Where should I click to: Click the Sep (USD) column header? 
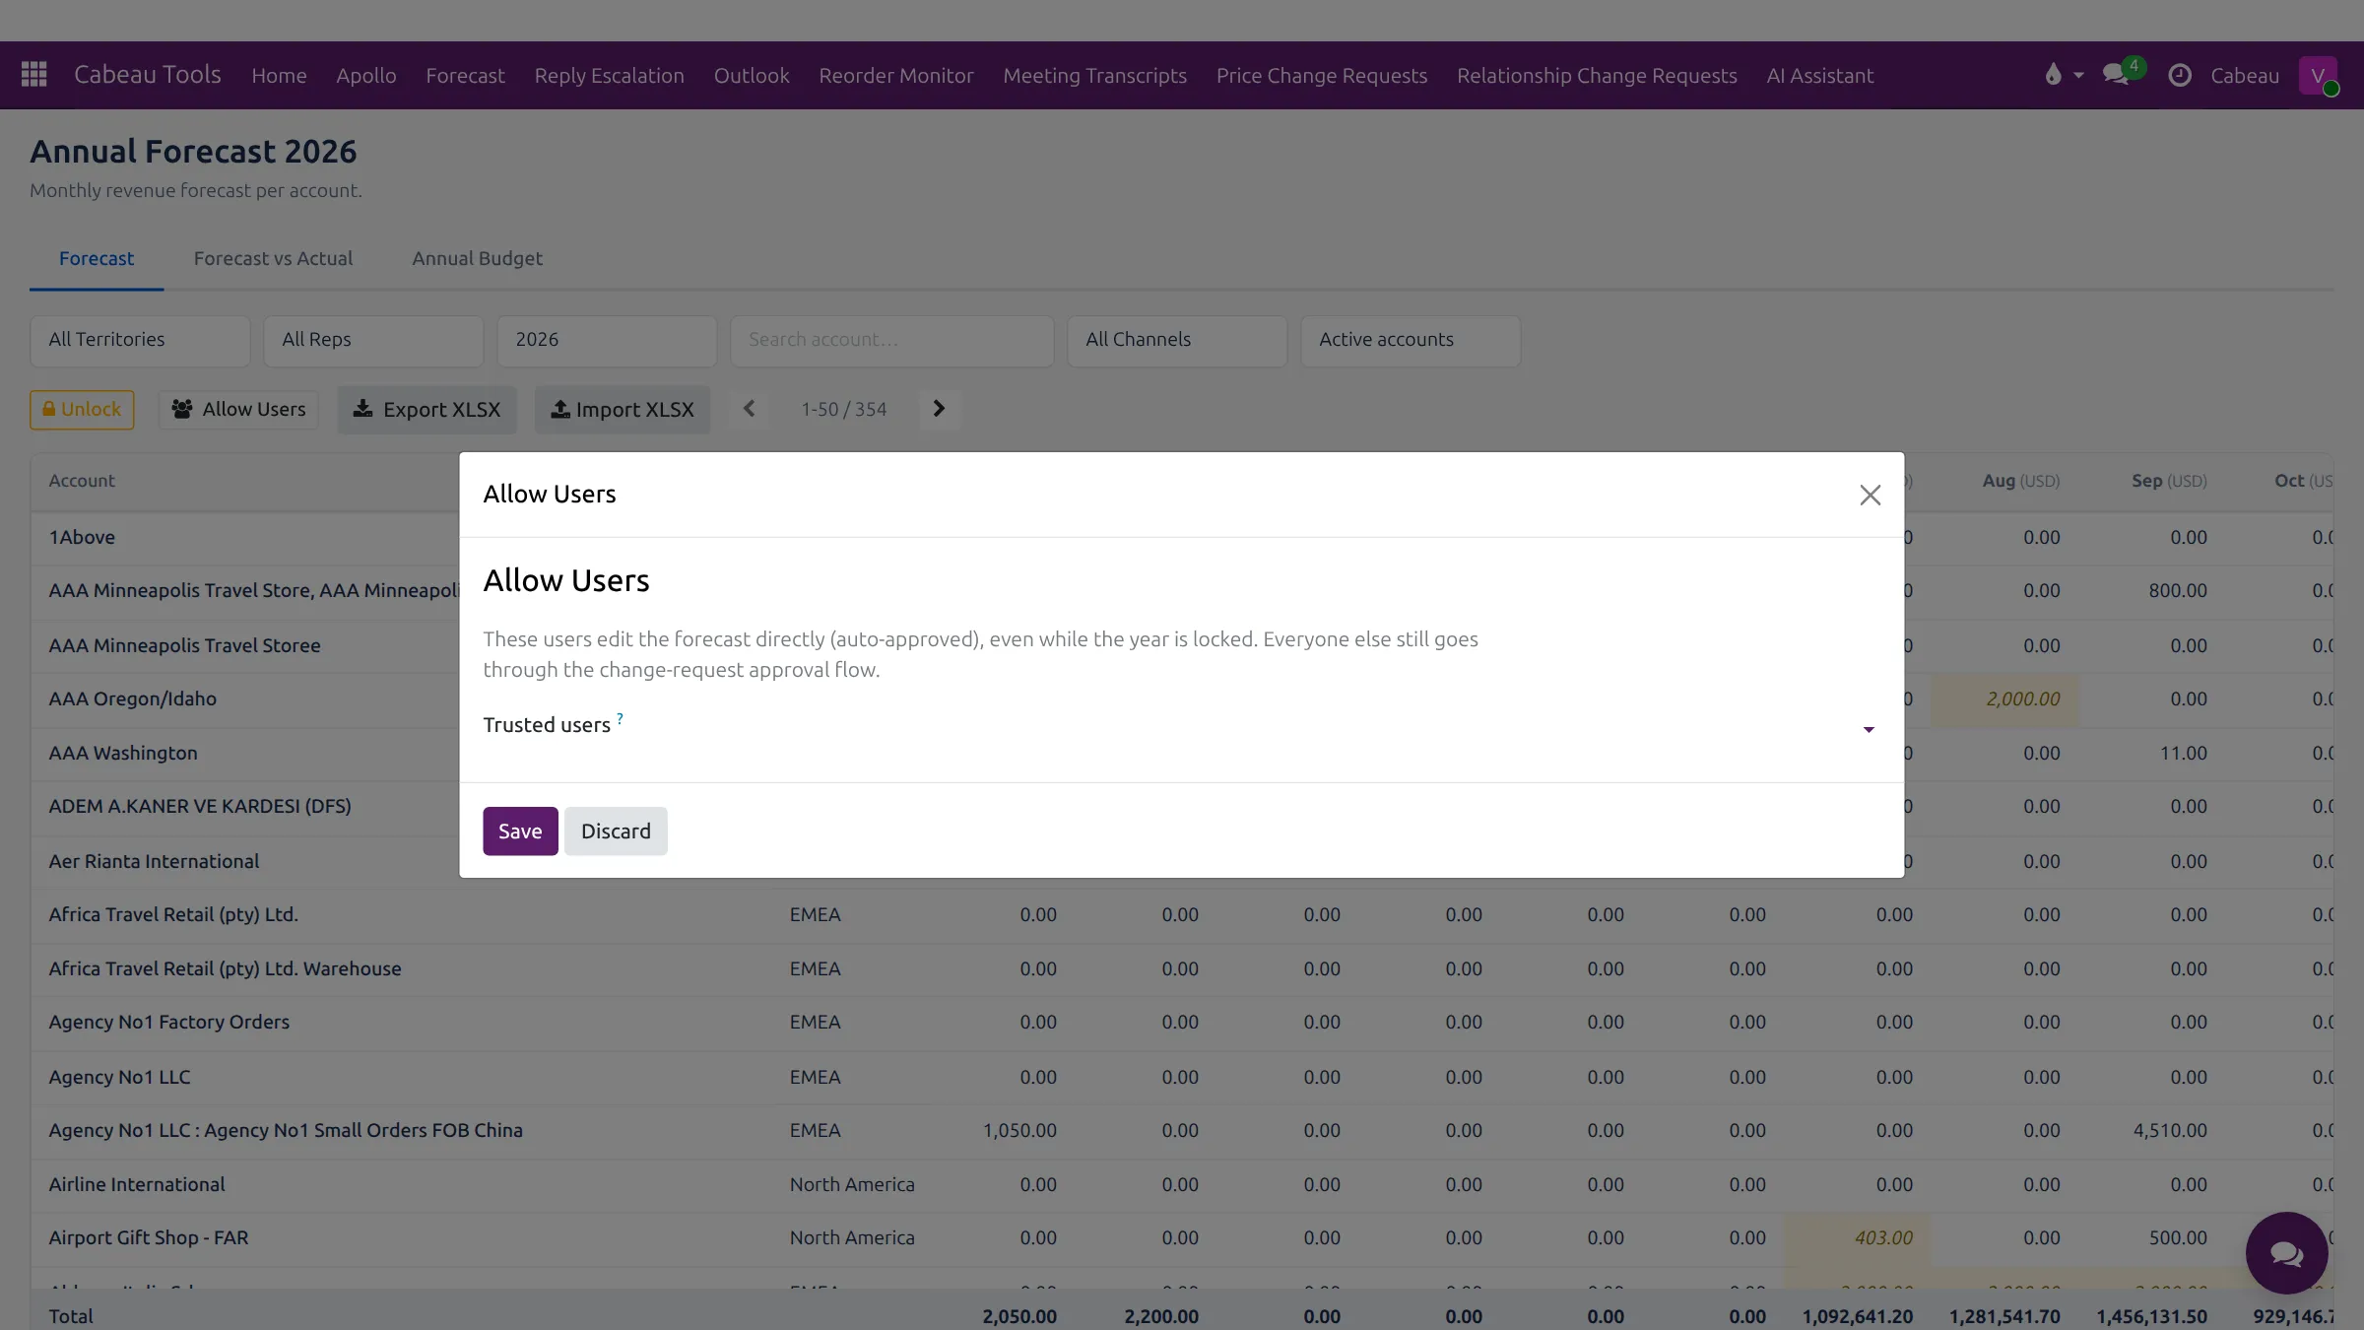(2169, 480)
